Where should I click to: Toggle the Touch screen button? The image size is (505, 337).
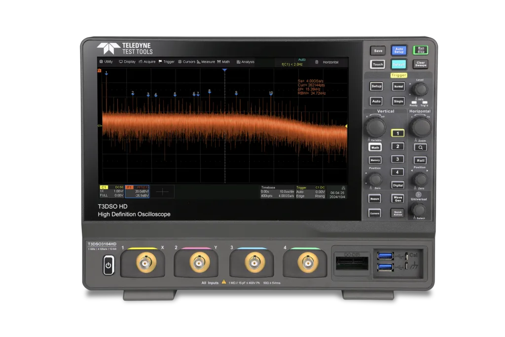(378, 64)
